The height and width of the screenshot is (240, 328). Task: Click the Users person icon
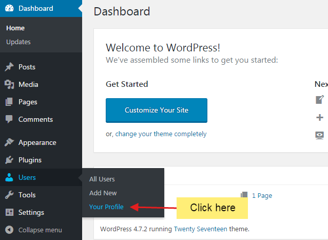point(9,177)
